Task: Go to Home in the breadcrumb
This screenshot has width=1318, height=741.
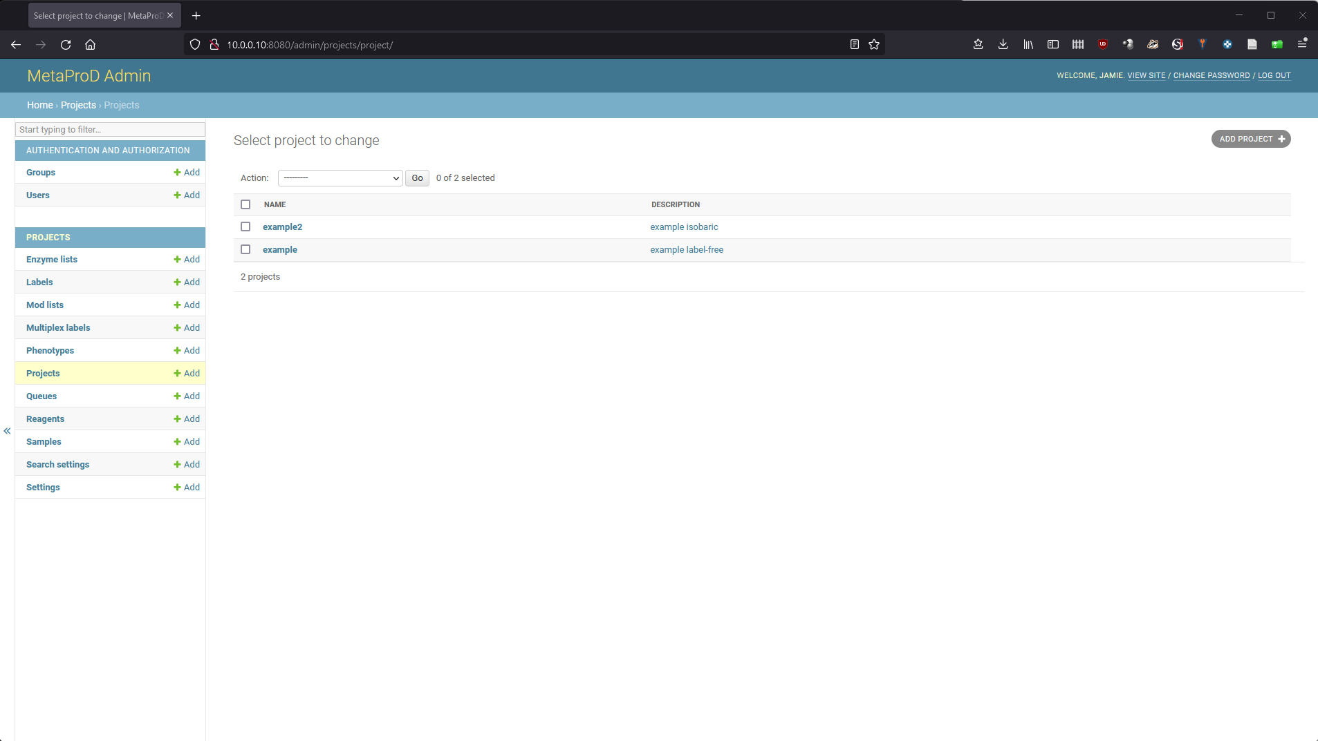Action: click(x=39, y=105)
